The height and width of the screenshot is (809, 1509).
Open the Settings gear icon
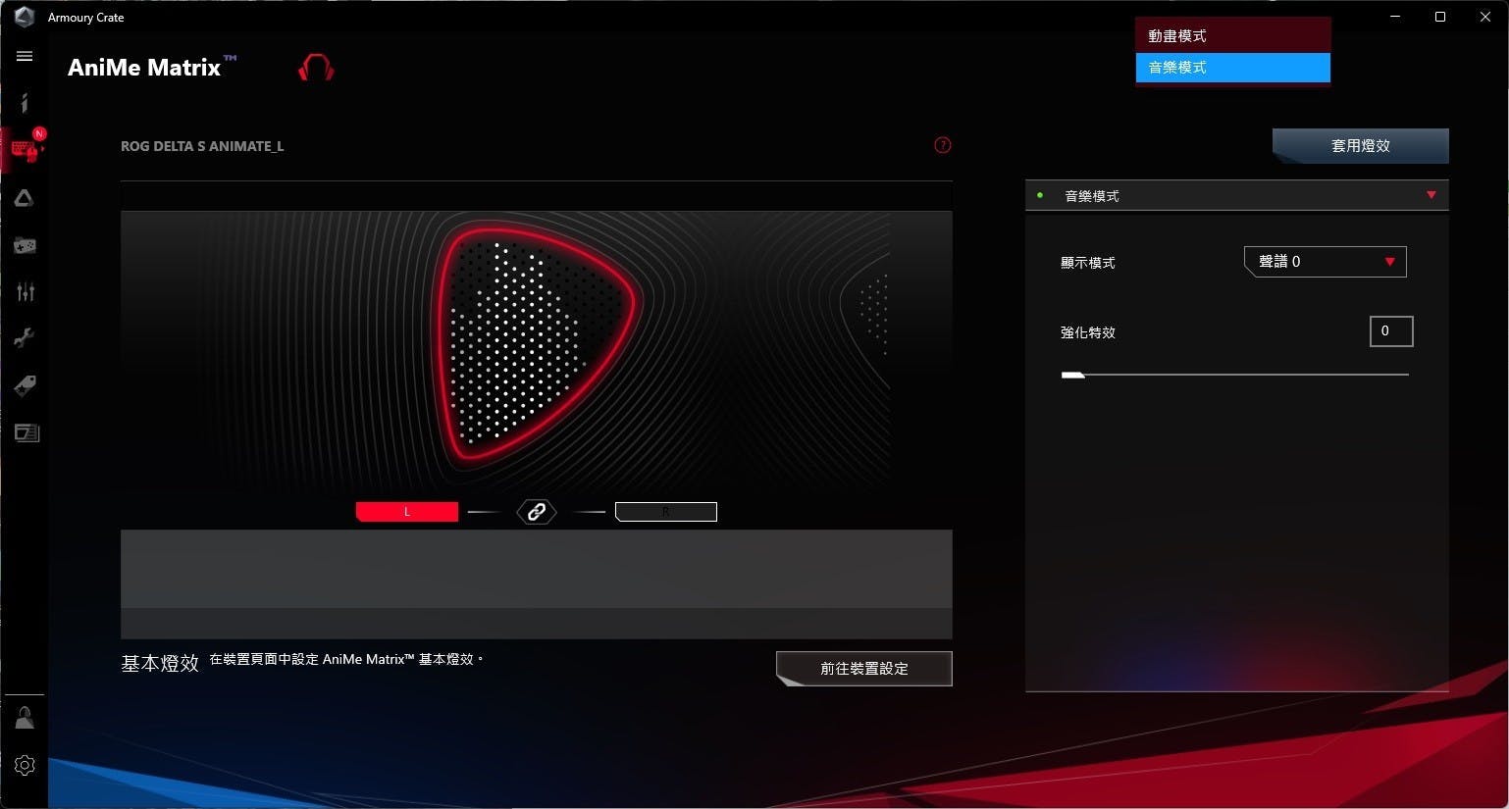click(x=25, y=765)
